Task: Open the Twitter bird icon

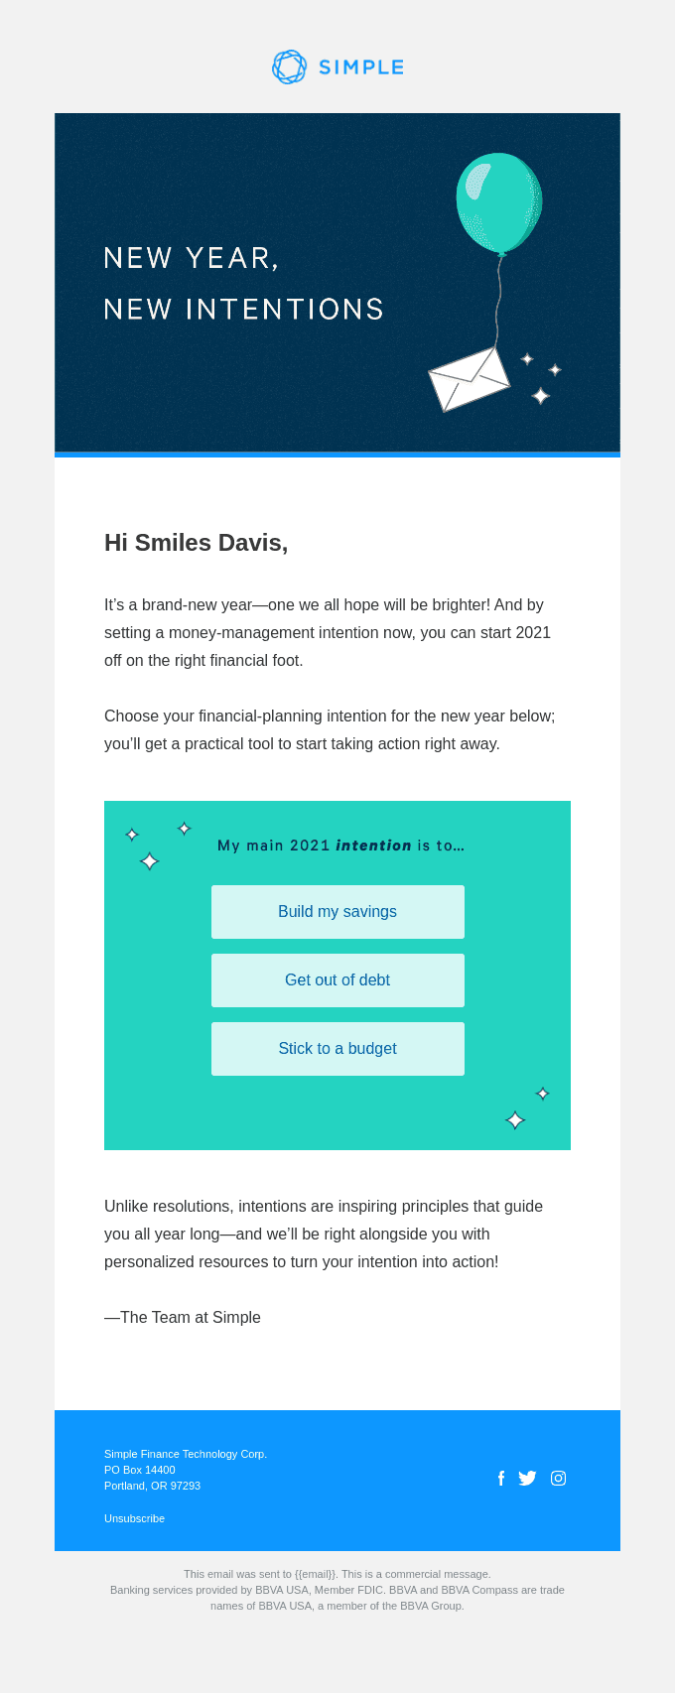Action: [527, 1479]
